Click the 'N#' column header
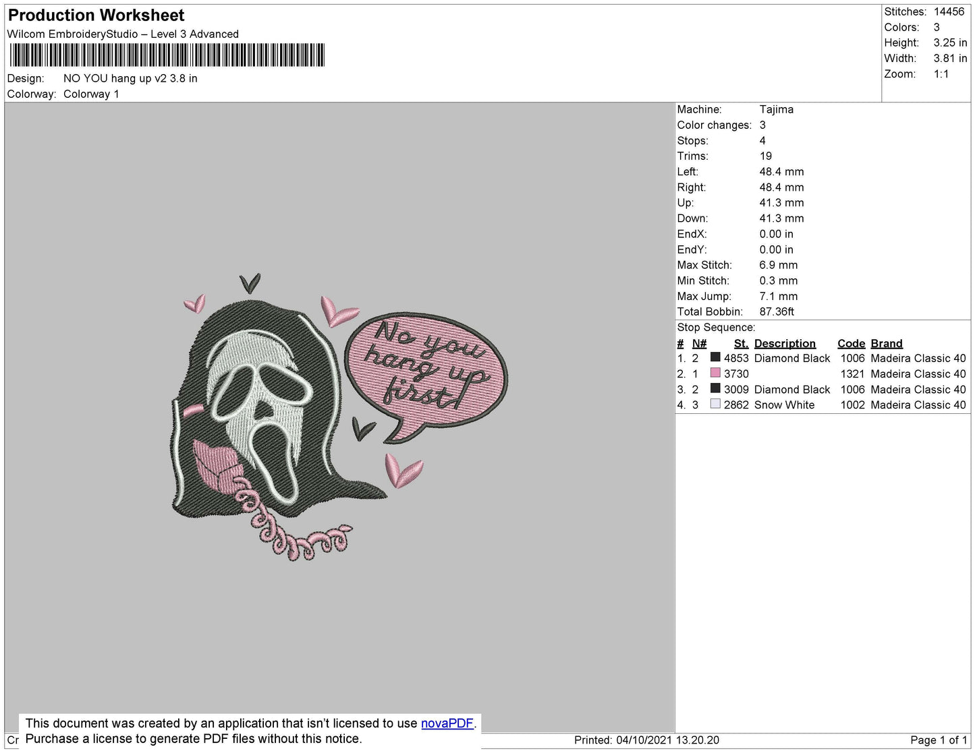 (699, 344)
